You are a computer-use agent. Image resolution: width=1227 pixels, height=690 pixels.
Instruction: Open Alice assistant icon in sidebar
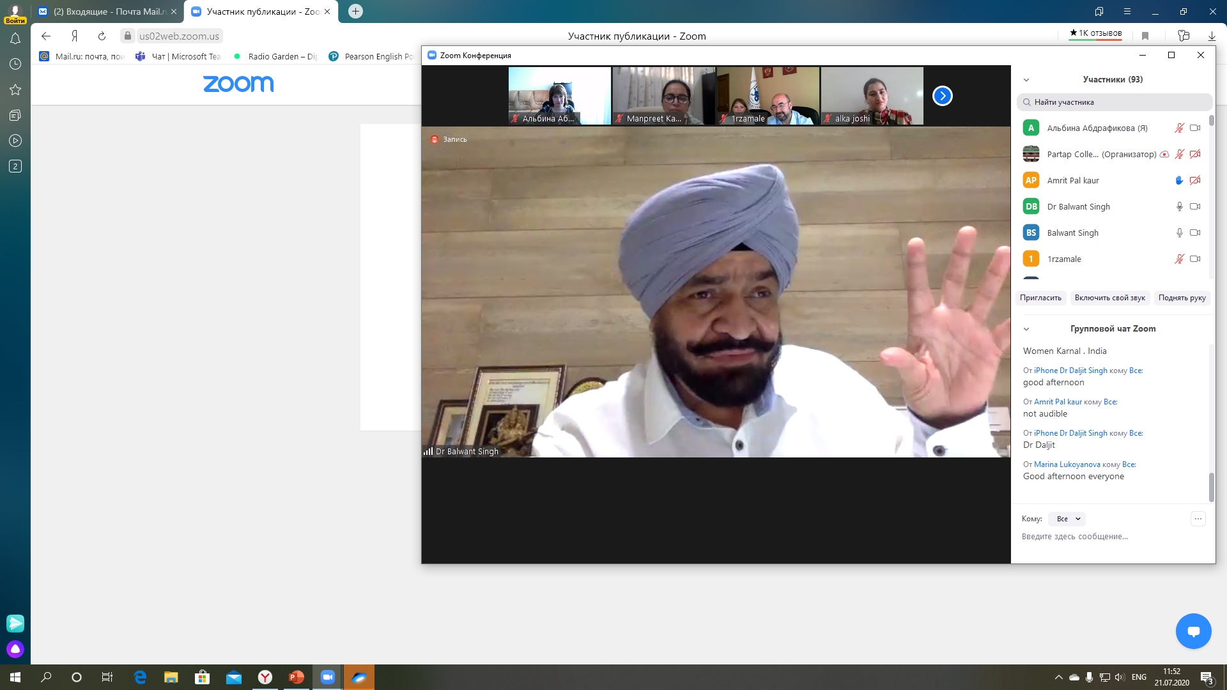15,649
